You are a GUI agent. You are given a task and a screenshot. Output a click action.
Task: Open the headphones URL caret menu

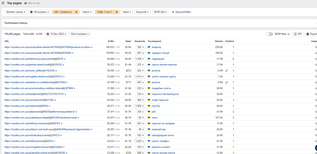(x=65, y=94)
